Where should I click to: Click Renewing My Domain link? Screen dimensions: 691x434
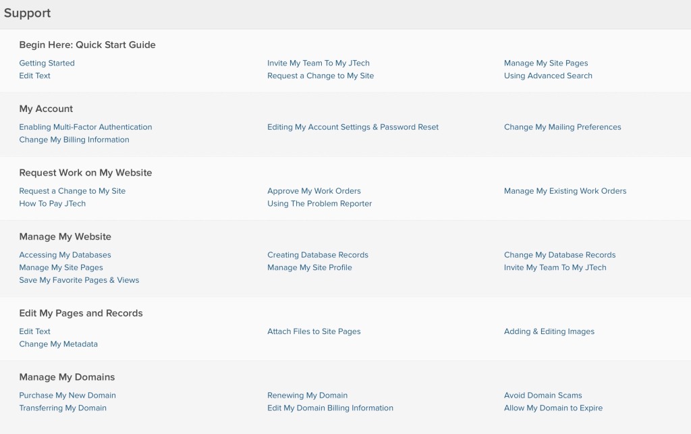click(307, 396)
